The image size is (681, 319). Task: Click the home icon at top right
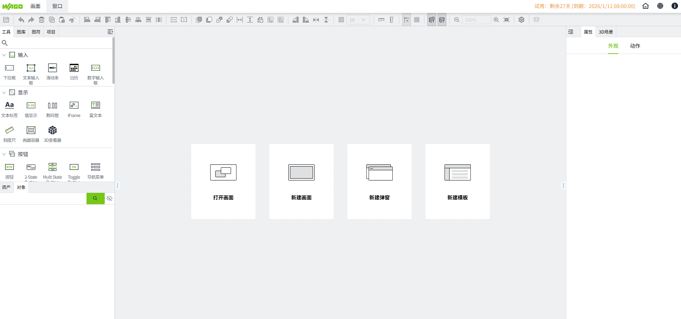tap(646, 6)
